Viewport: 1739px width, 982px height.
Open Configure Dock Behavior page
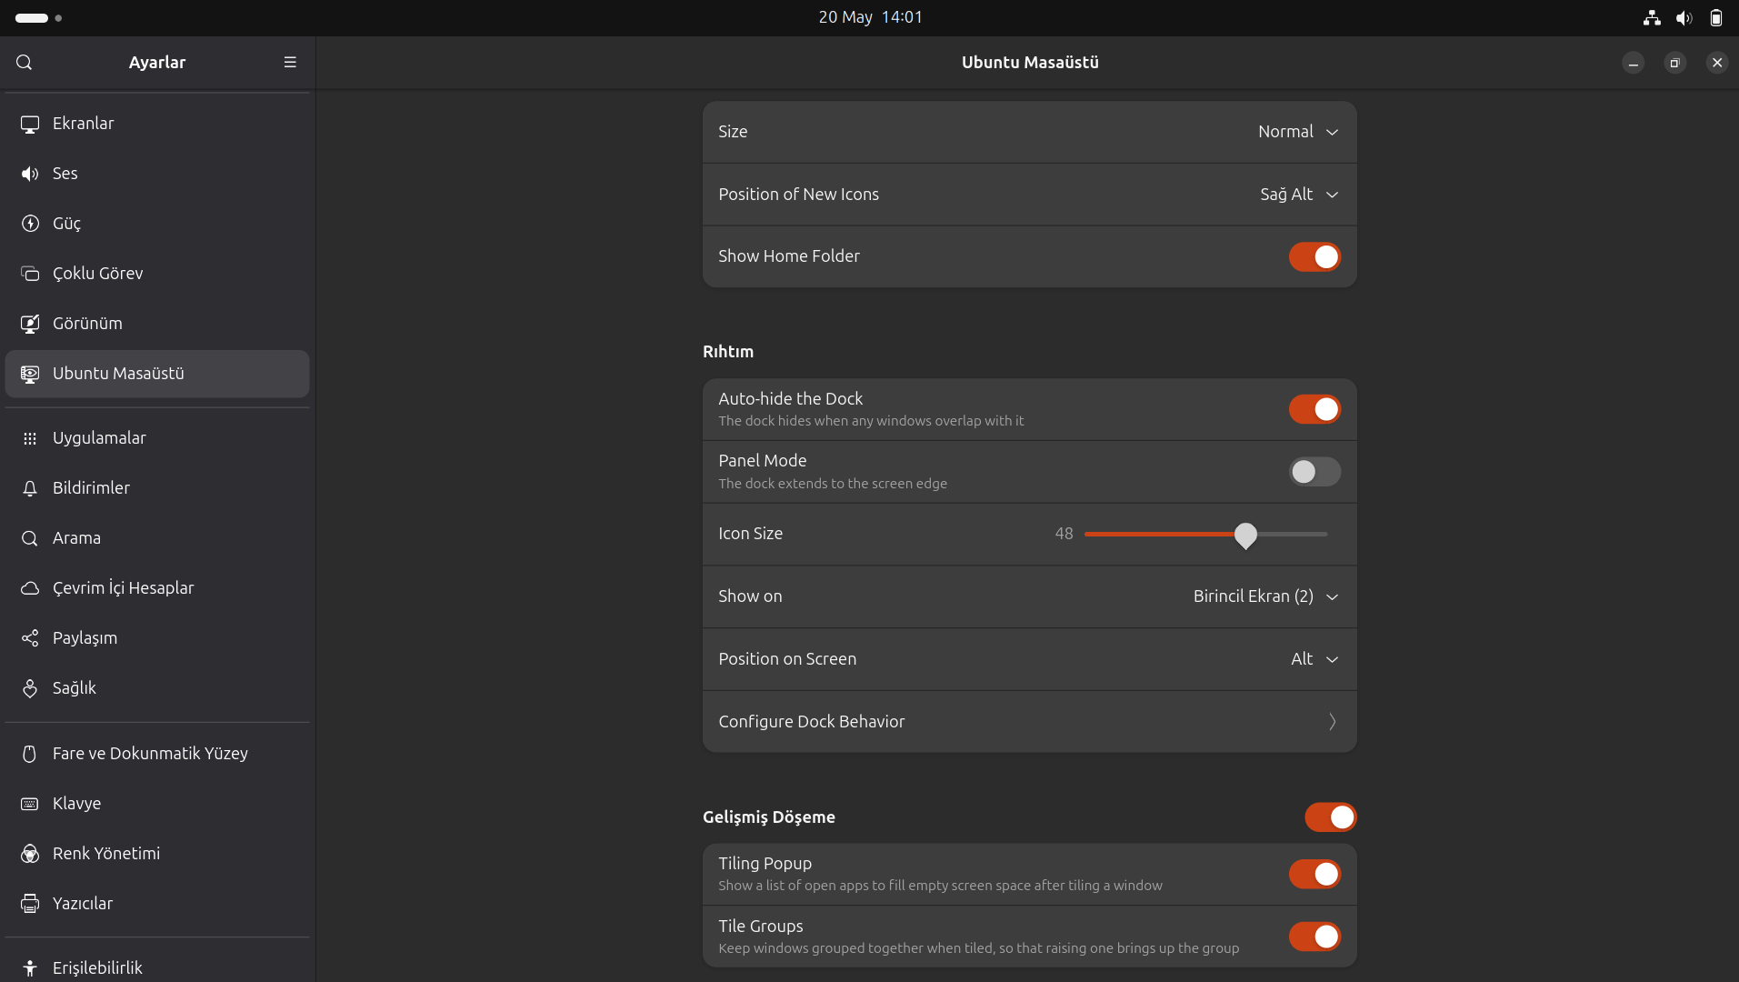[1029, 722]
